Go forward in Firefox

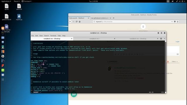(x=73, y=22)
